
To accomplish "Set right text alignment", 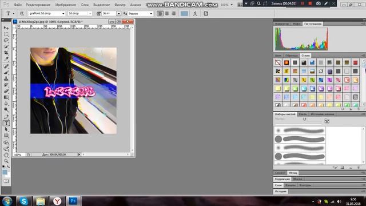I will 173,14.
